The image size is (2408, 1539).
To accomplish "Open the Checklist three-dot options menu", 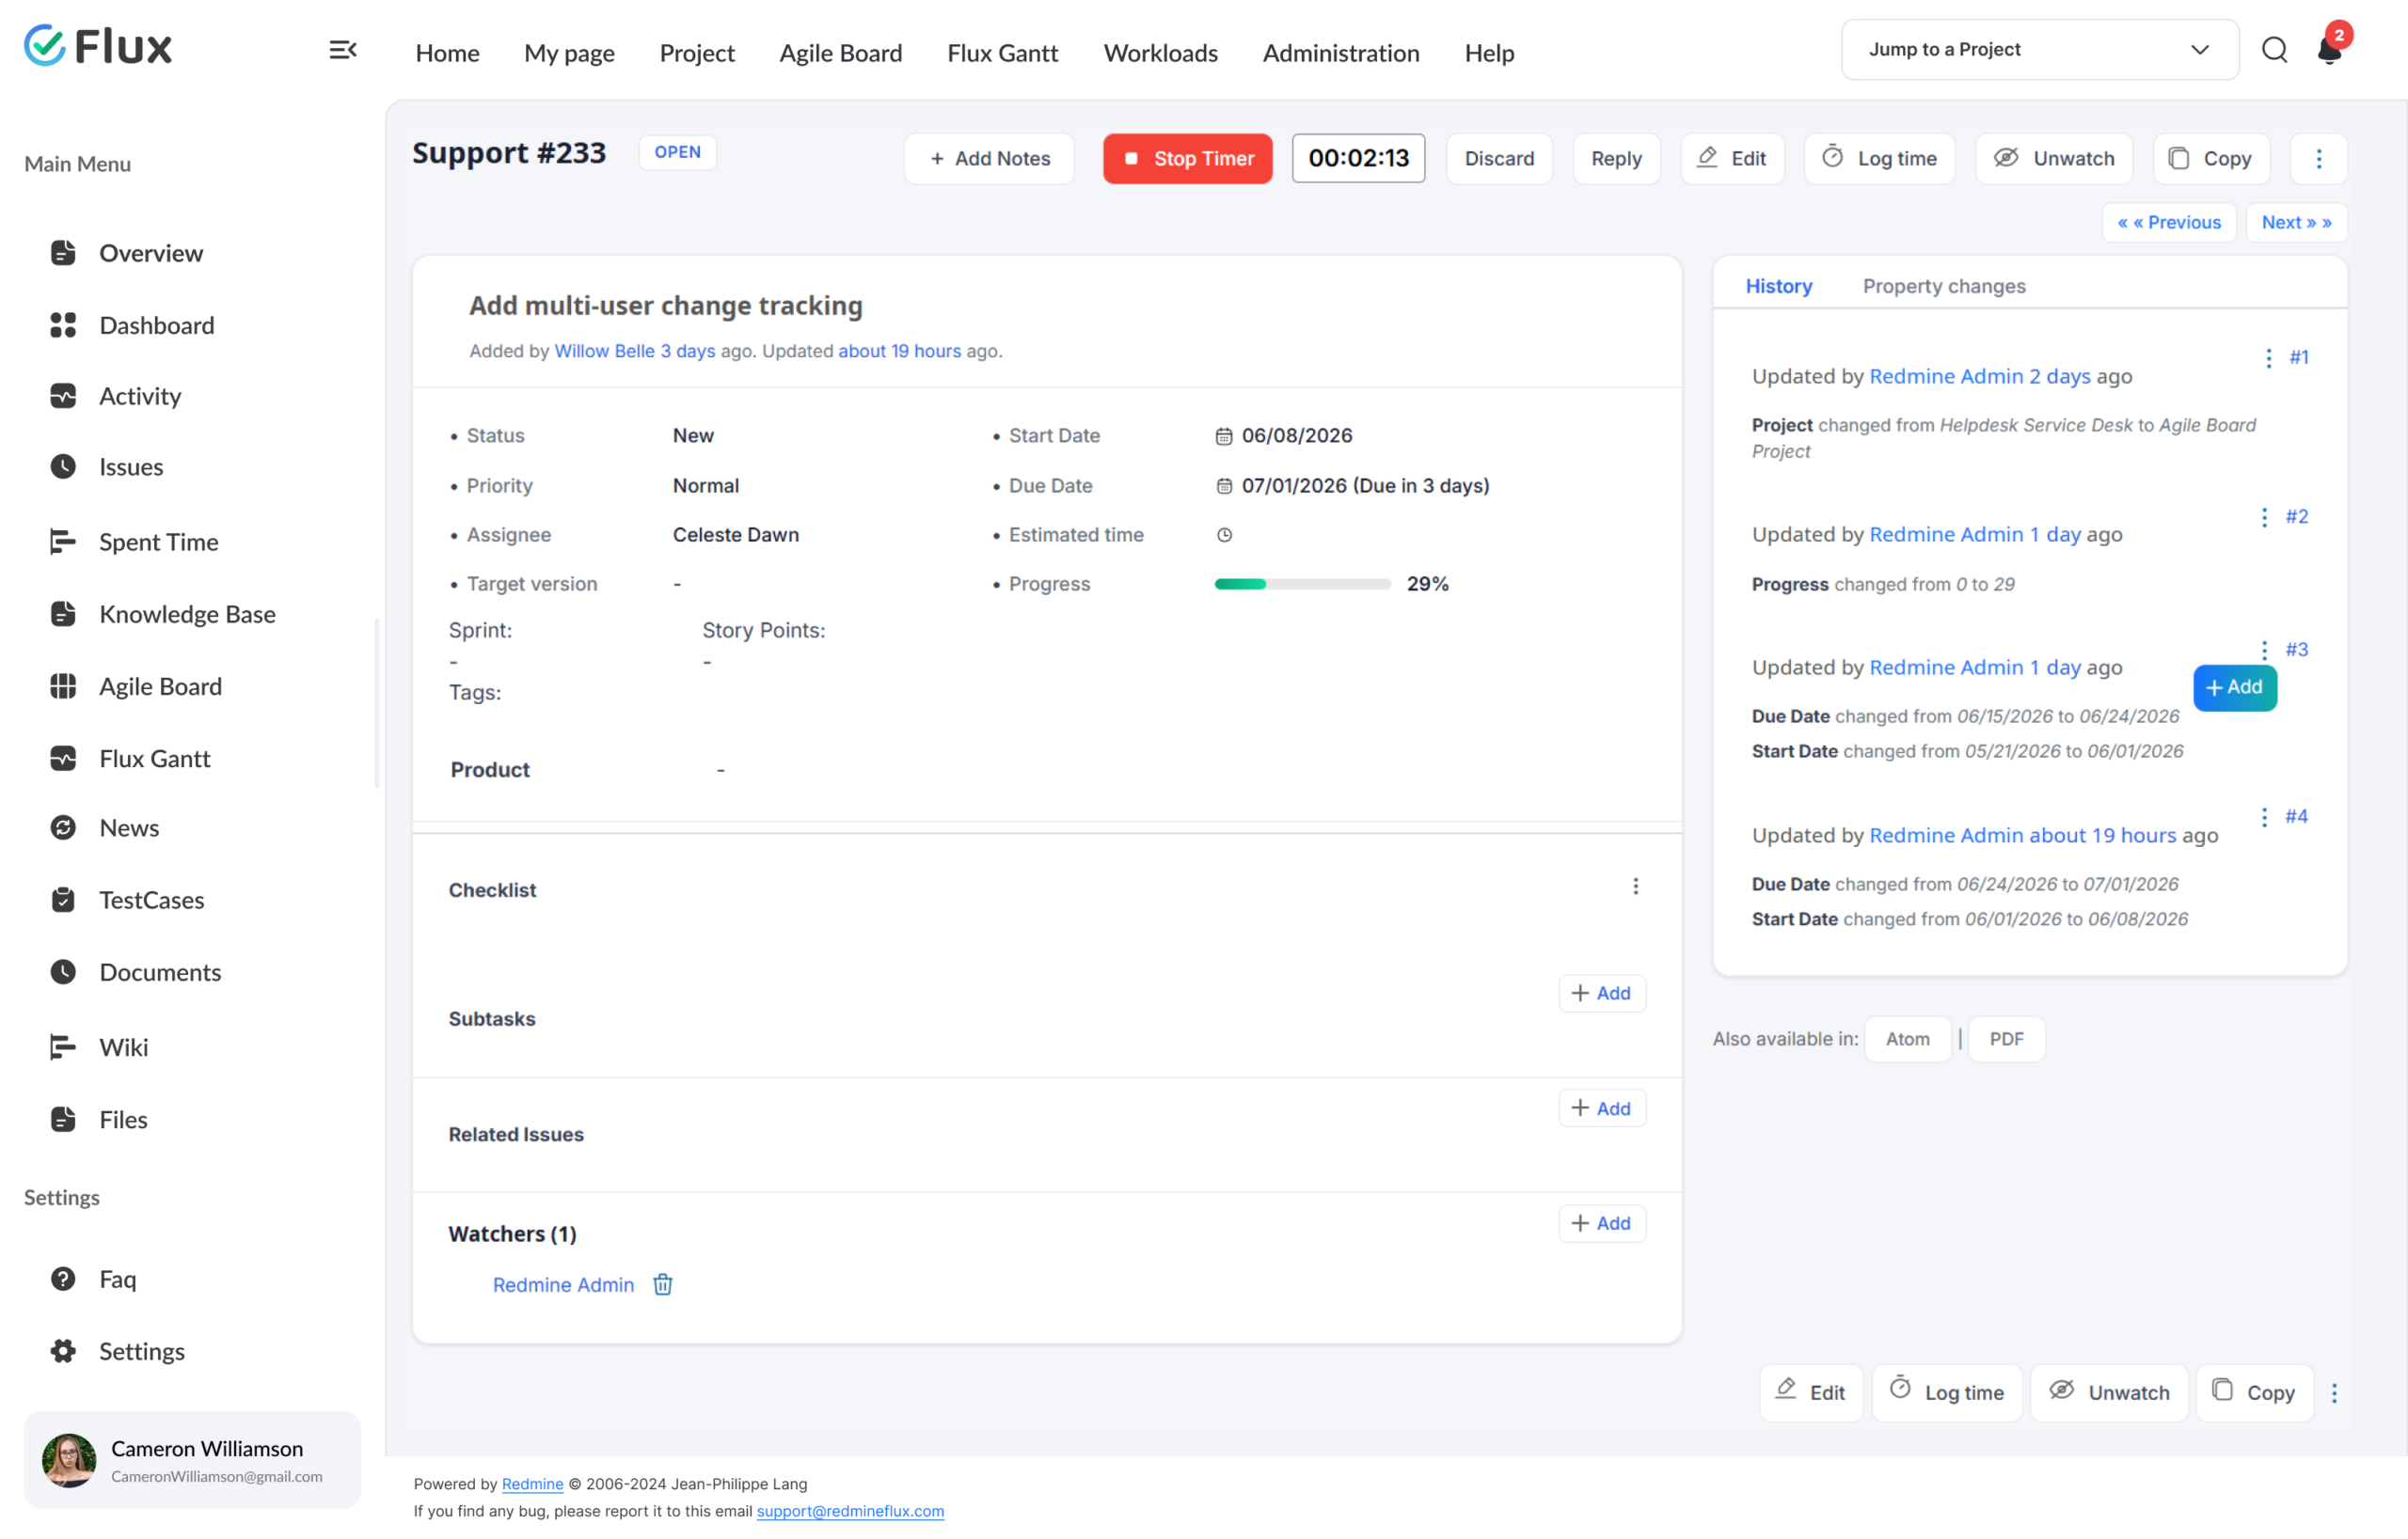I will tap(1636, 887).
